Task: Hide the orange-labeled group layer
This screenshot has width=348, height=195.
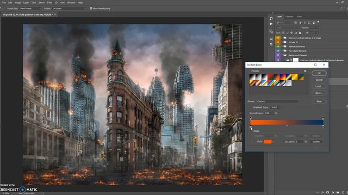Action: coord(278,42)
